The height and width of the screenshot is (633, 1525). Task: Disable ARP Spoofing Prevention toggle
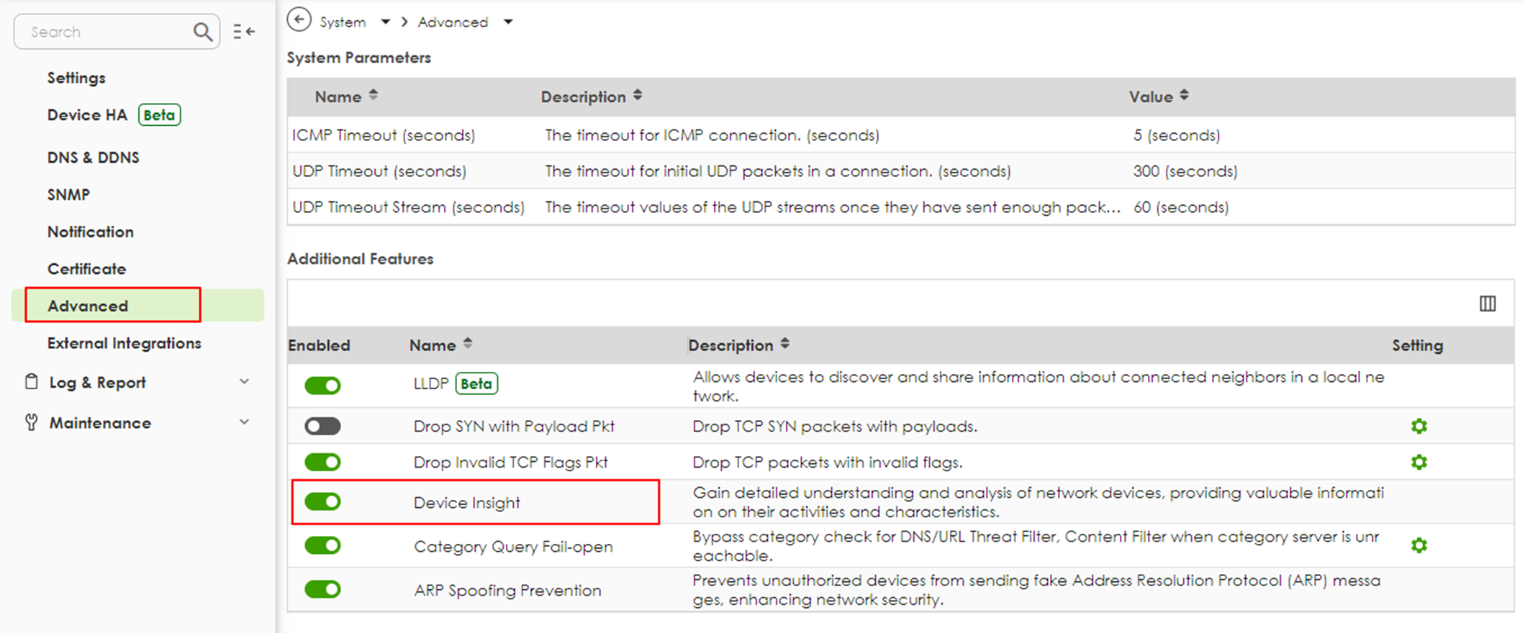(x=322, y=589)
